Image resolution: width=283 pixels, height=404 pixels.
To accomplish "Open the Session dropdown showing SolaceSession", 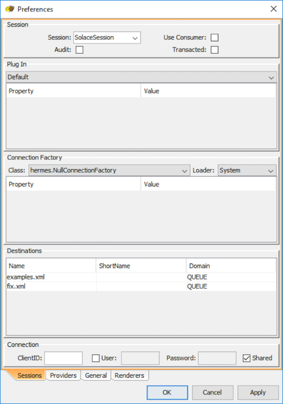I will [x=107, y=37].
